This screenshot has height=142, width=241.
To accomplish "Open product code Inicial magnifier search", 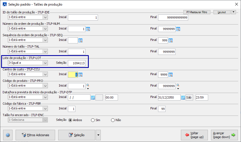I will click(88, 85).
